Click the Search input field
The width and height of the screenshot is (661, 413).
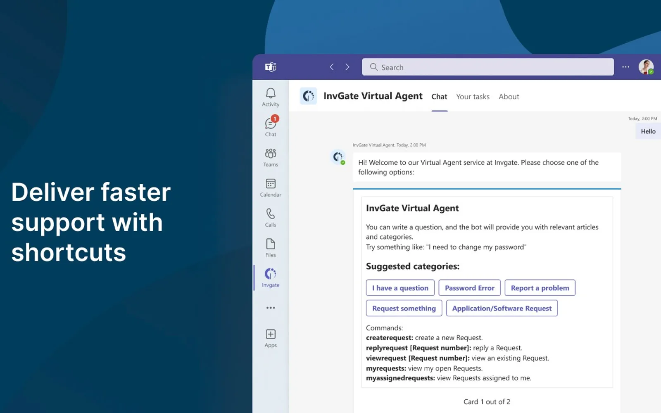[x=487, y=67]
